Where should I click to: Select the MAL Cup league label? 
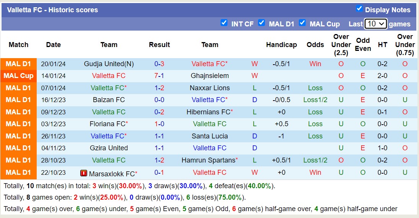[18, 76]
